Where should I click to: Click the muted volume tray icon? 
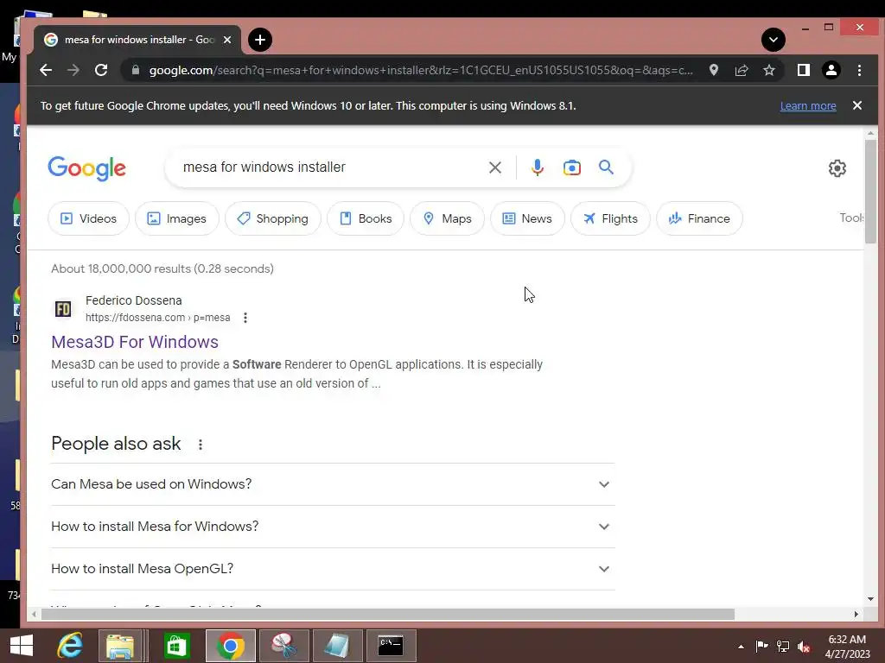[x=804, y=646]
